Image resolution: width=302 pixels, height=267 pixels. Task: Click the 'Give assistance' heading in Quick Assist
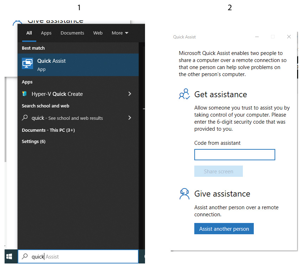coord(222,194)
